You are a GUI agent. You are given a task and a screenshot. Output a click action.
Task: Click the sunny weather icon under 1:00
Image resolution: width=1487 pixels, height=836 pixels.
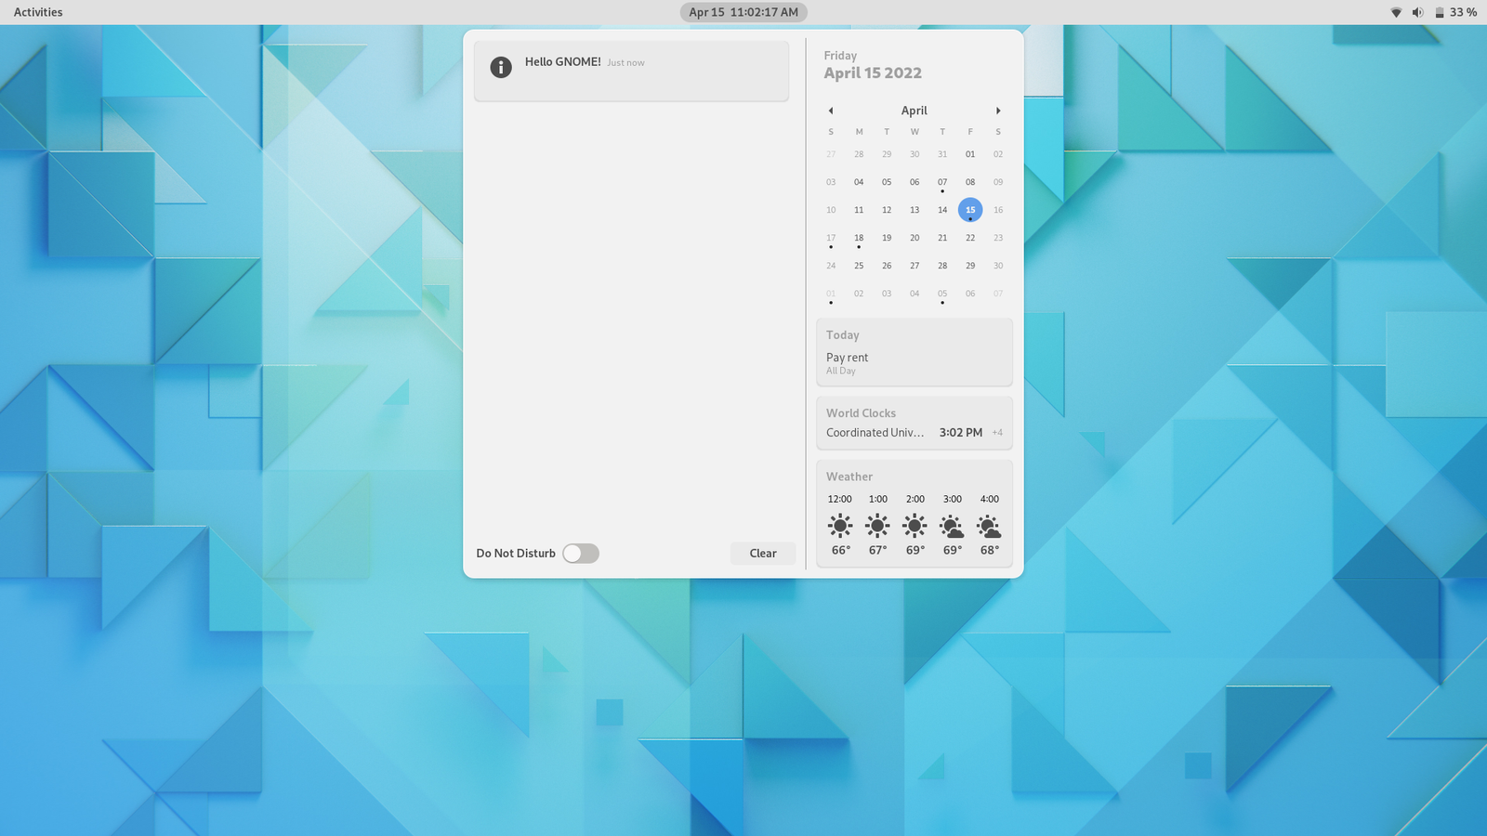coord(877,525)
